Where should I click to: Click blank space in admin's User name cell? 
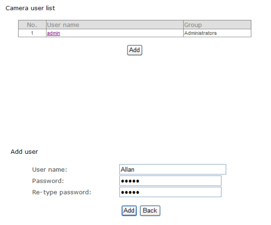(122, 33)
